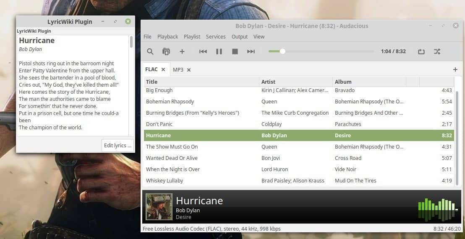
Task: Pause the playing song
Action: pos(219,51)
